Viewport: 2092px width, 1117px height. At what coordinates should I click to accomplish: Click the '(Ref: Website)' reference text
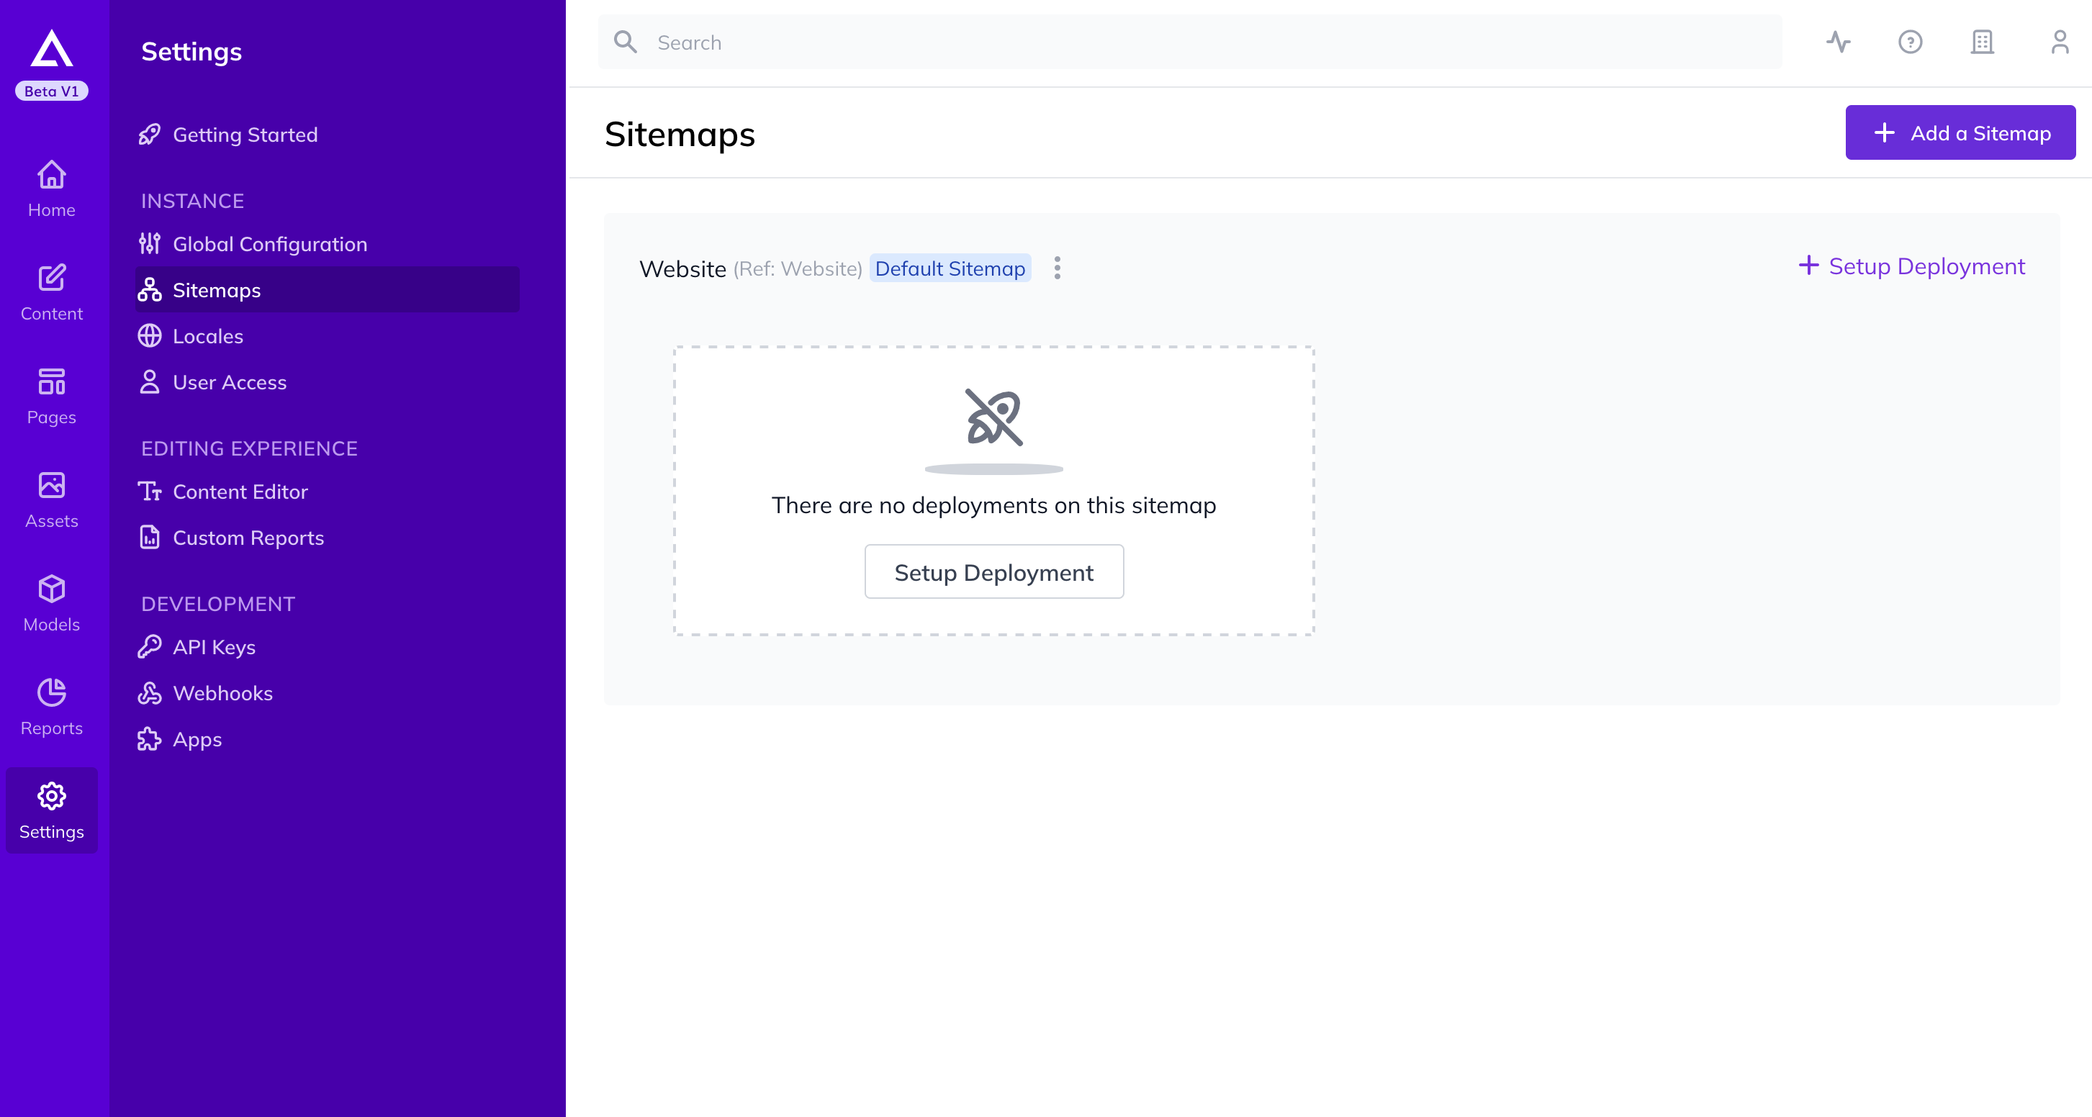click(x=798, y=268)
